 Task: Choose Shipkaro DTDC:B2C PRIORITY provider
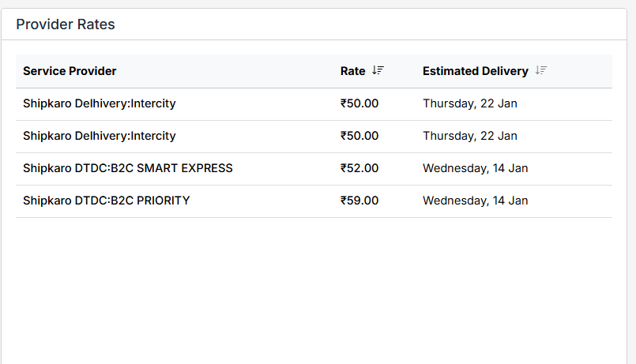(x=107, y=201)
